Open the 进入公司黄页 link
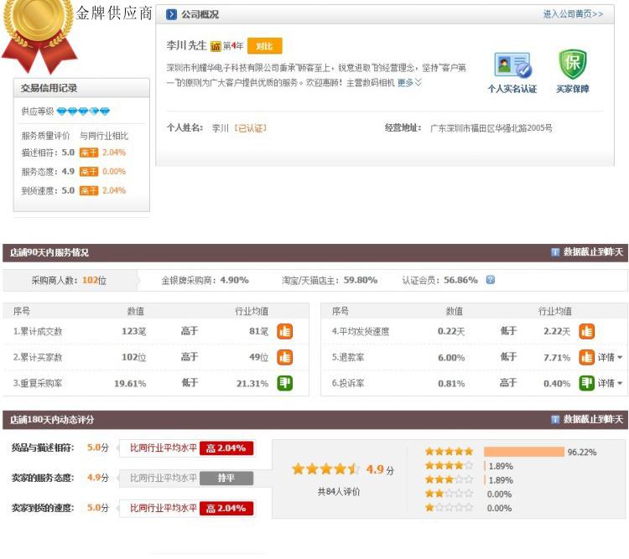 point(573,14)
